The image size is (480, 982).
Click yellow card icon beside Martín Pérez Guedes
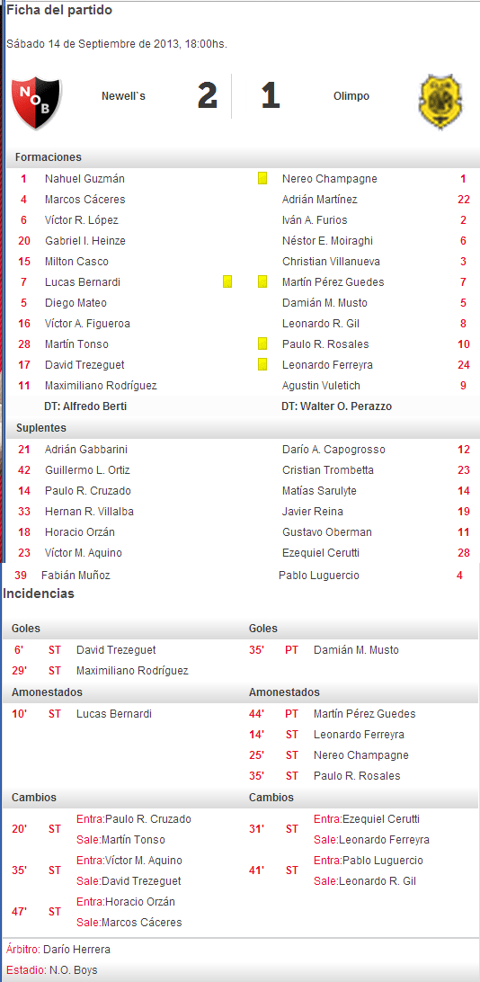pos(262,281)
